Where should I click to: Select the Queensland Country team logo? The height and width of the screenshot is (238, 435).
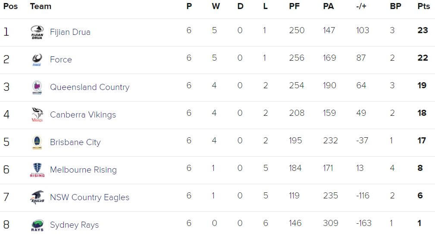pyautogui.click(x=37, y=87)
